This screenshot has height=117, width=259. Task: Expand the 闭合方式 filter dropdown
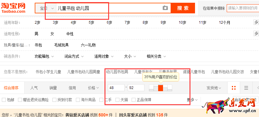click(74, 57)
